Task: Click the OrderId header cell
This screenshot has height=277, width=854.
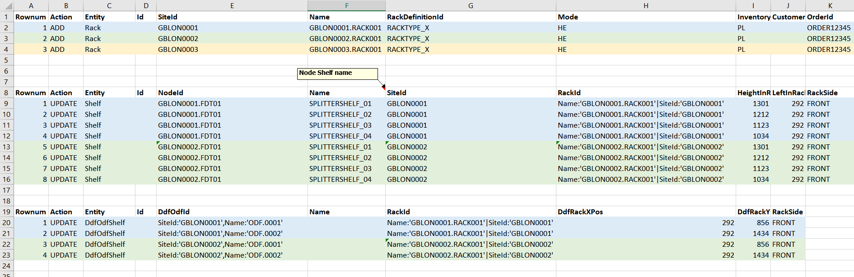Action: pyautogui.click(x=830, y=17)
